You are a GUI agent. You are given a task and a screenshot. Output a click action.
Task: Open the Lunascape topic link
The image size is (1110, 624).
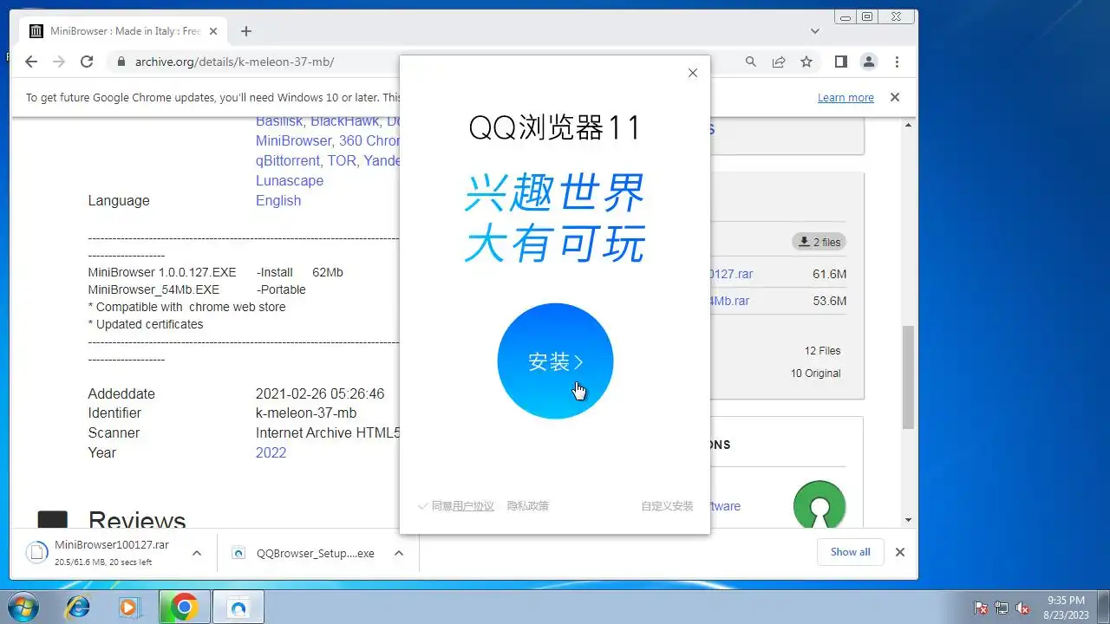click(290, 180)
